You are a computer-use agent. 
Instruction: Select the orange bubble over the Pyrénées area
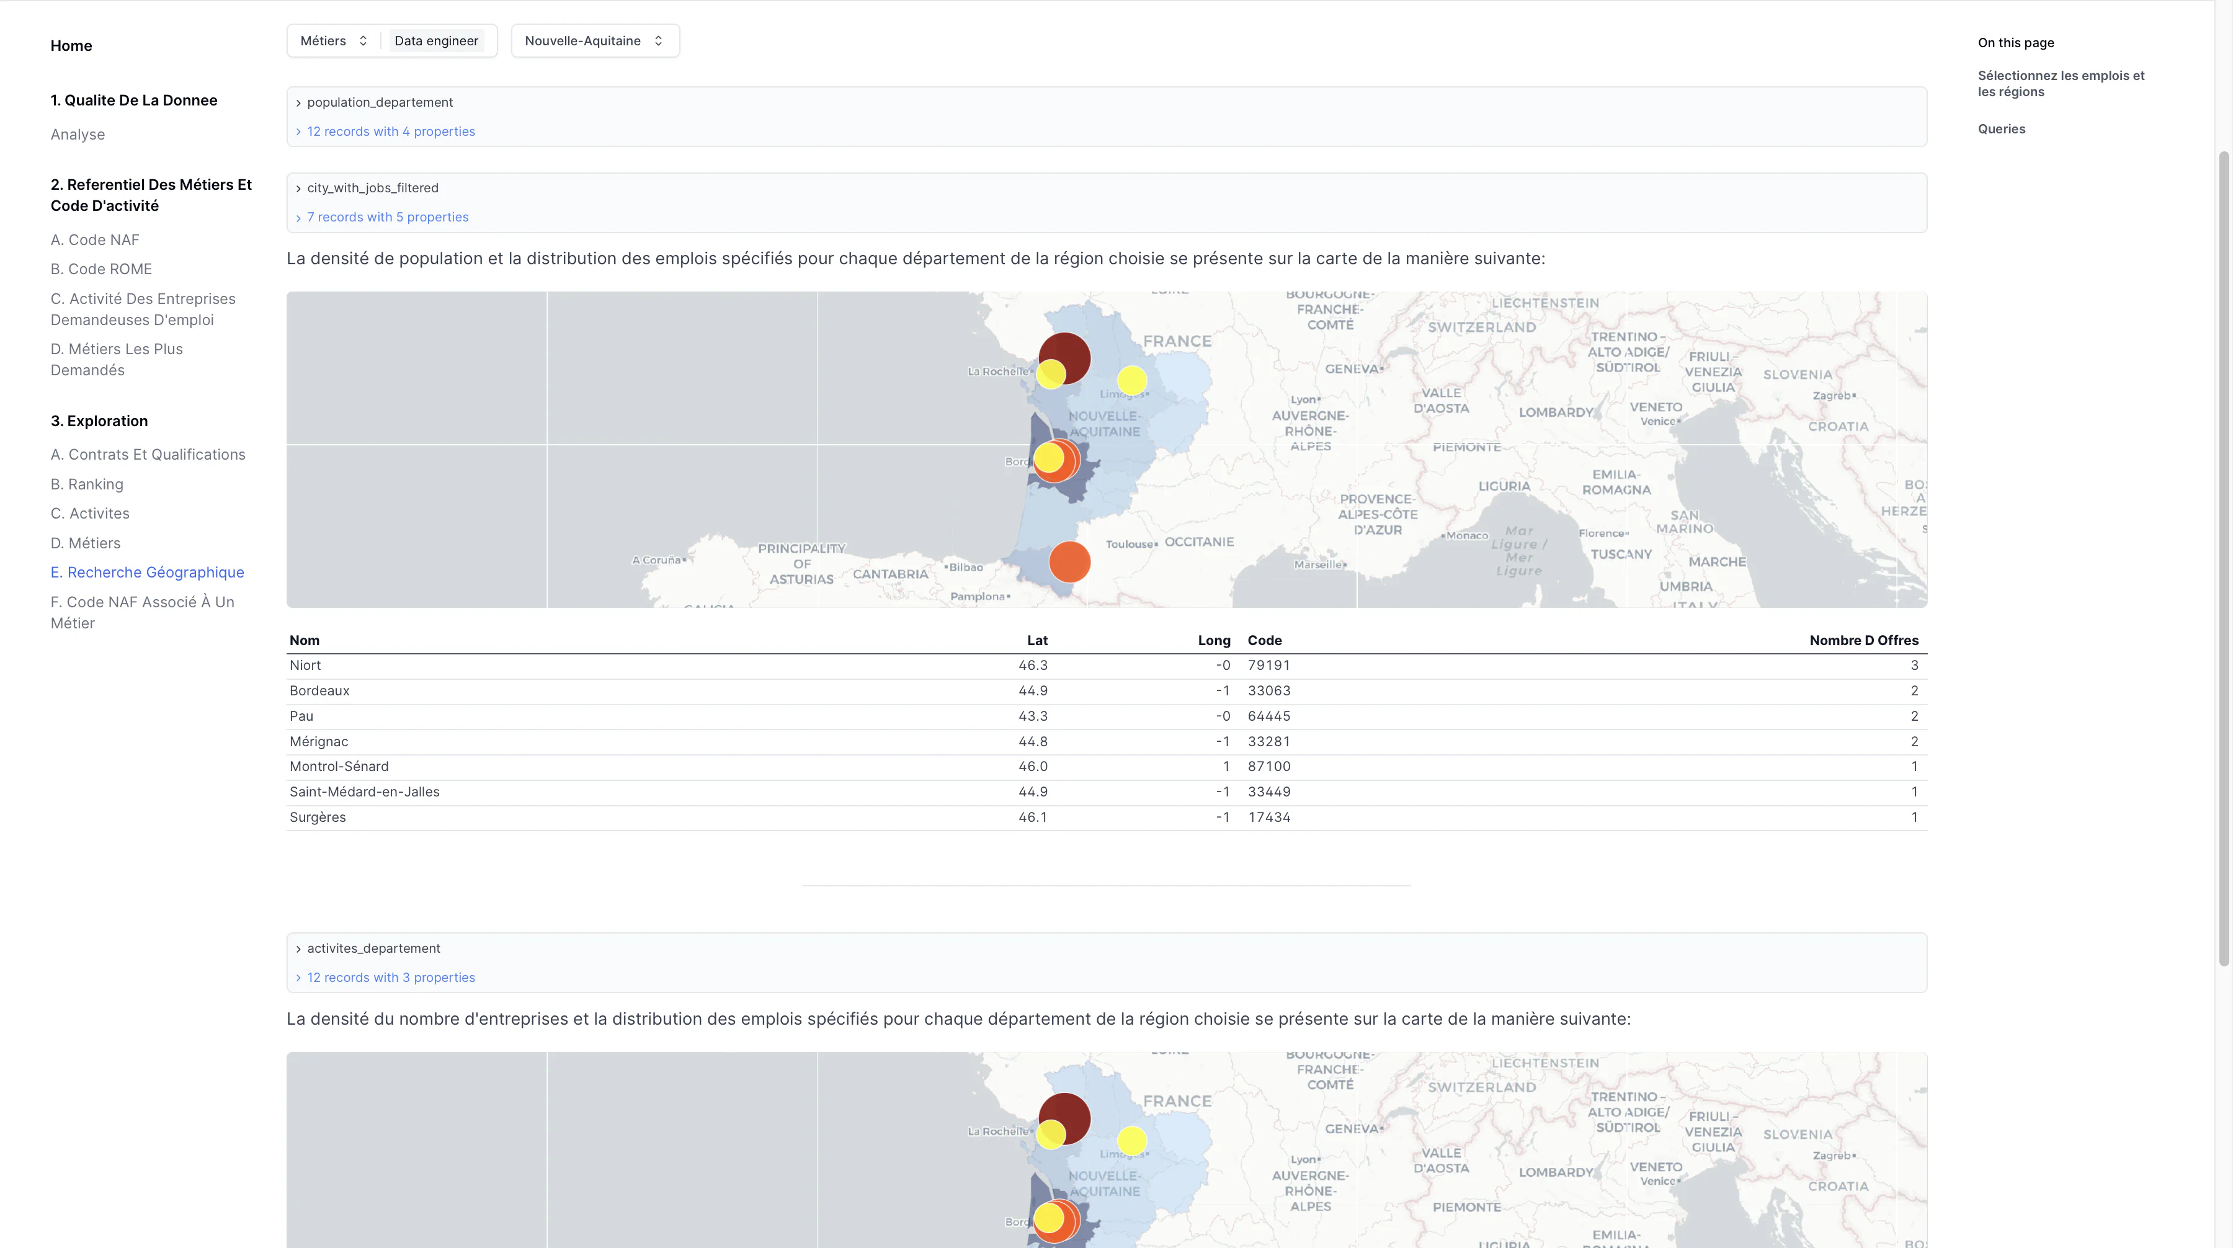(x=1070, y=561)
